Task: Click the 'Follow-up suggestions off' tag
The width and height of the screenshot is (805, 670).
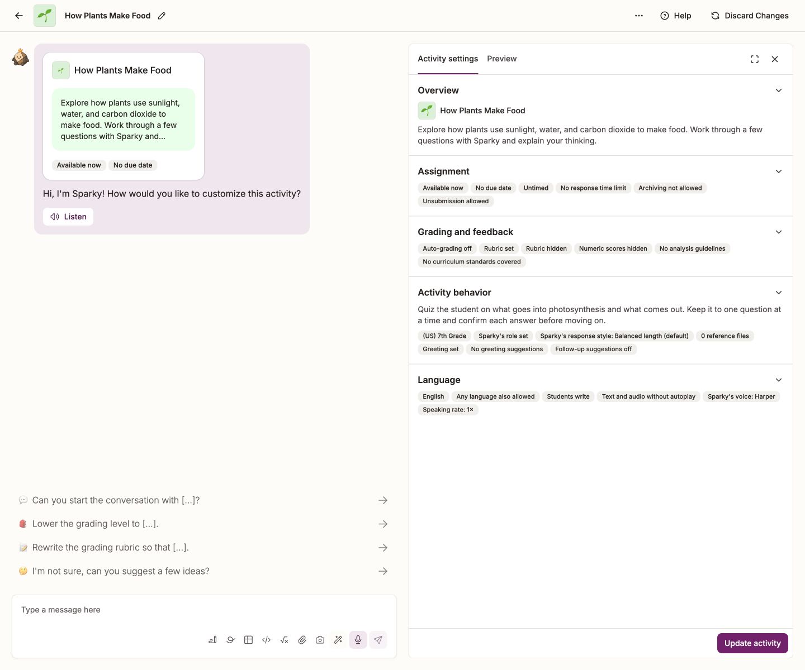Action: tap(593, 349)
